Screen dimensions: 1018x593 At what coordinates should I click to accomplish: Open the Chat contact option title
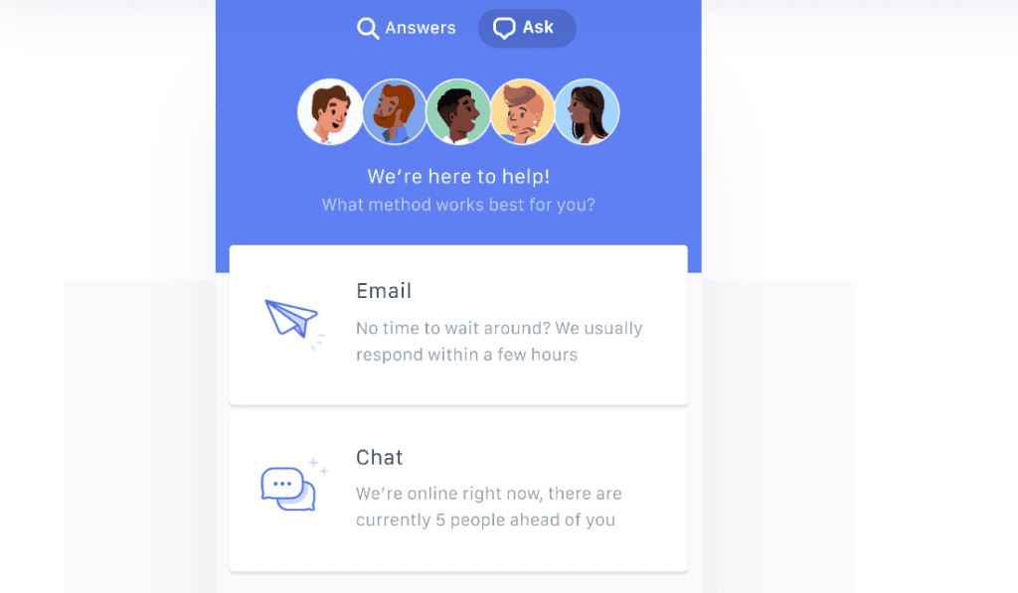(x=379, y=457)
